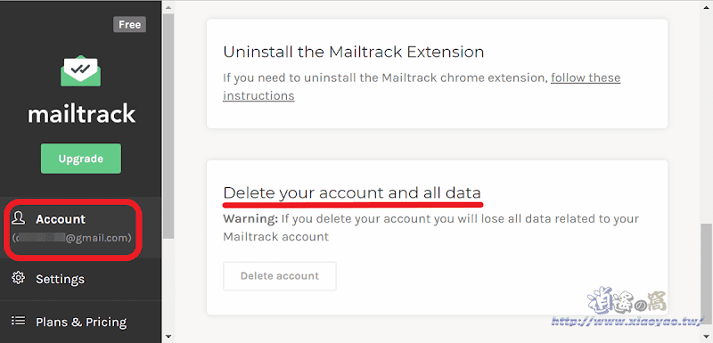Viewport: 713px width, 343px height.
Task: Click the mailtrack wordmark in sidebar
Action: point(81,113)
